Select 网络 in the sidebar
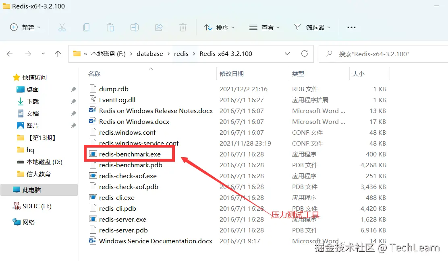 (x=24, y=222)
